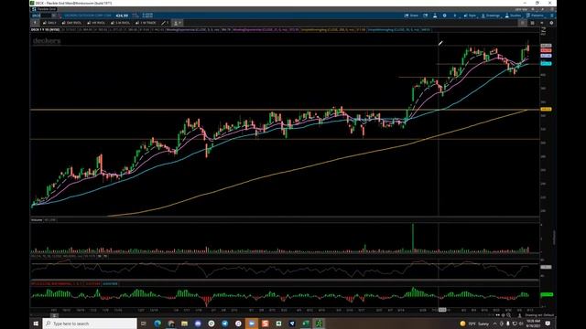Click the weather Sunny widget in taskbar
This screenshot has height=329, width=586.
click(x=474, y=324)
